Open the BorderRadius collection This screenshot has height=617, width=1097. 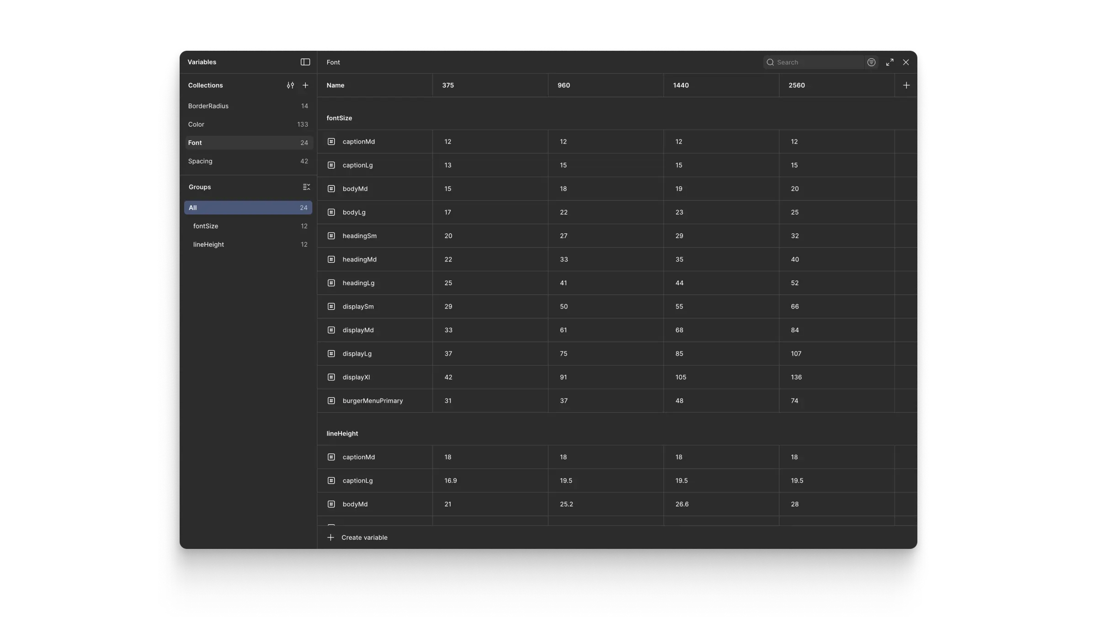[x=208, y=106]
